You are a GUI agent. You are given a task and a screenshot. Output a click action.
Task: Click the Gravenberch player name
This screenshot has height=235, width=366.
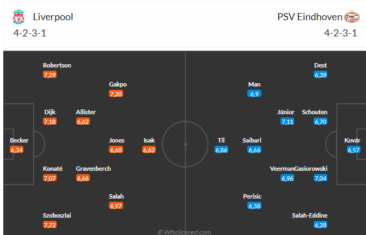pos(94,169)
